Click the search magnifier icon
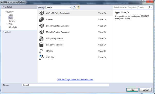Image resolution: width=155 pixels, height=94 pixels. [149, 7]
